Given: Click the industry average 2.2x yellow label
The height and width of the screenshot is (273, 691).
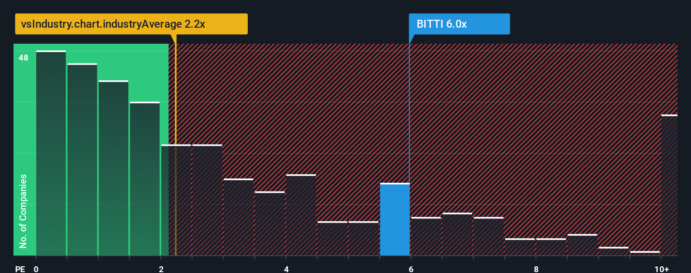Looking at the screenshot, I should pyautogui.click(x=131, y=24).
